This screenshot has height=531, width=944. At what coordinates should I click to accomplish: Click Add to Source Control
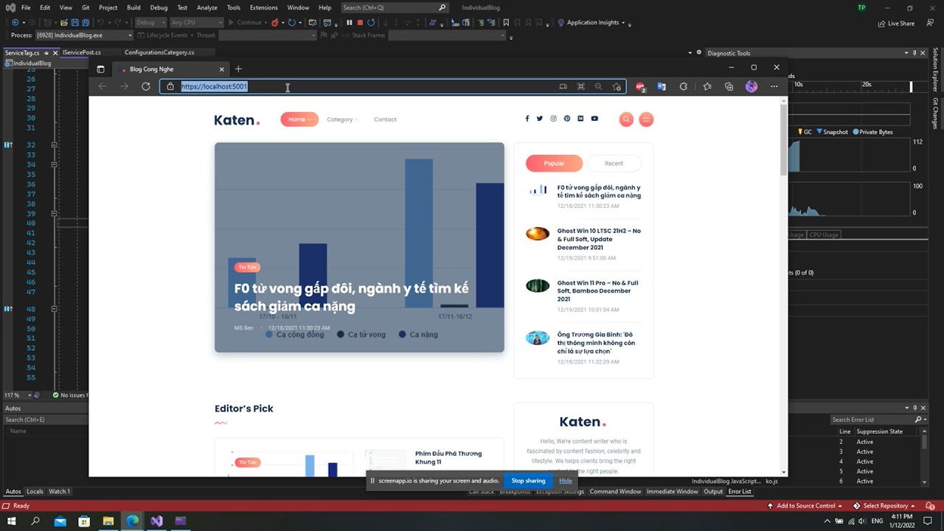pyautogui.click(x=805, y=506)
